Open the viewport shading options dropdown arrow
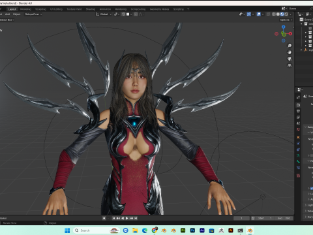 tap(290, 14)
